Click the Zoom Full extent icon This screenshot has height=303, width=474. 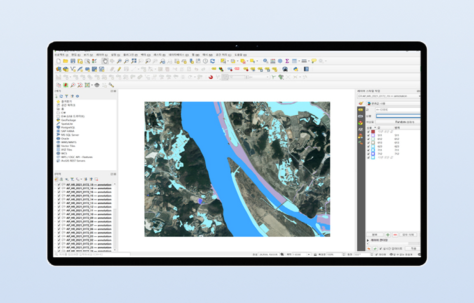134,61
